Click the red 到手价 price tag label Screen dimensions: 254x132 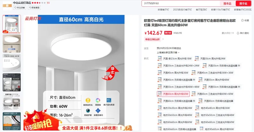point(168,33)
